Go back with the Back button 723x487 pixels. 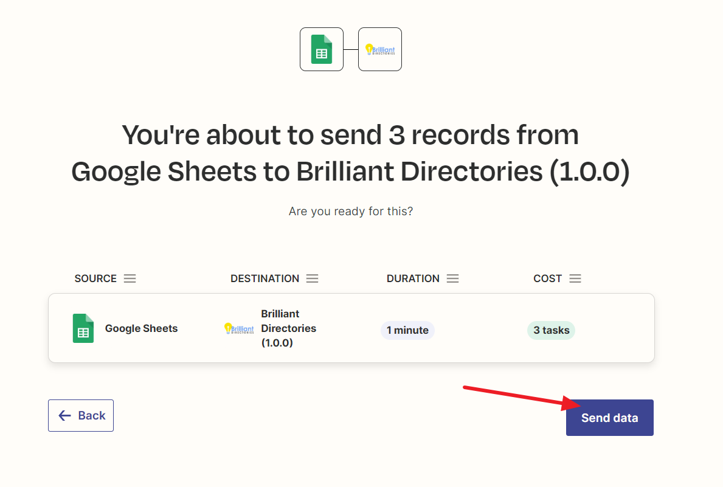(x=81, y=415)
